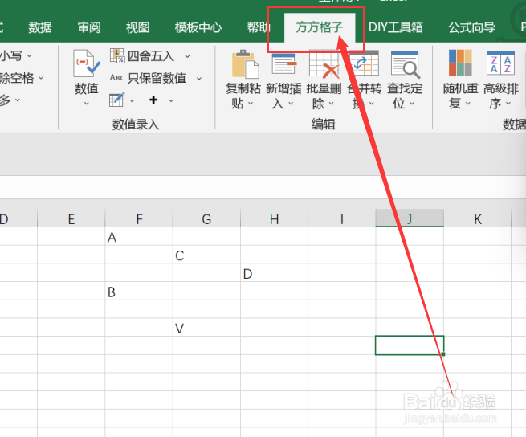
Task: Expand the 高级排序 dropdown
Action: tap(508, 104)
